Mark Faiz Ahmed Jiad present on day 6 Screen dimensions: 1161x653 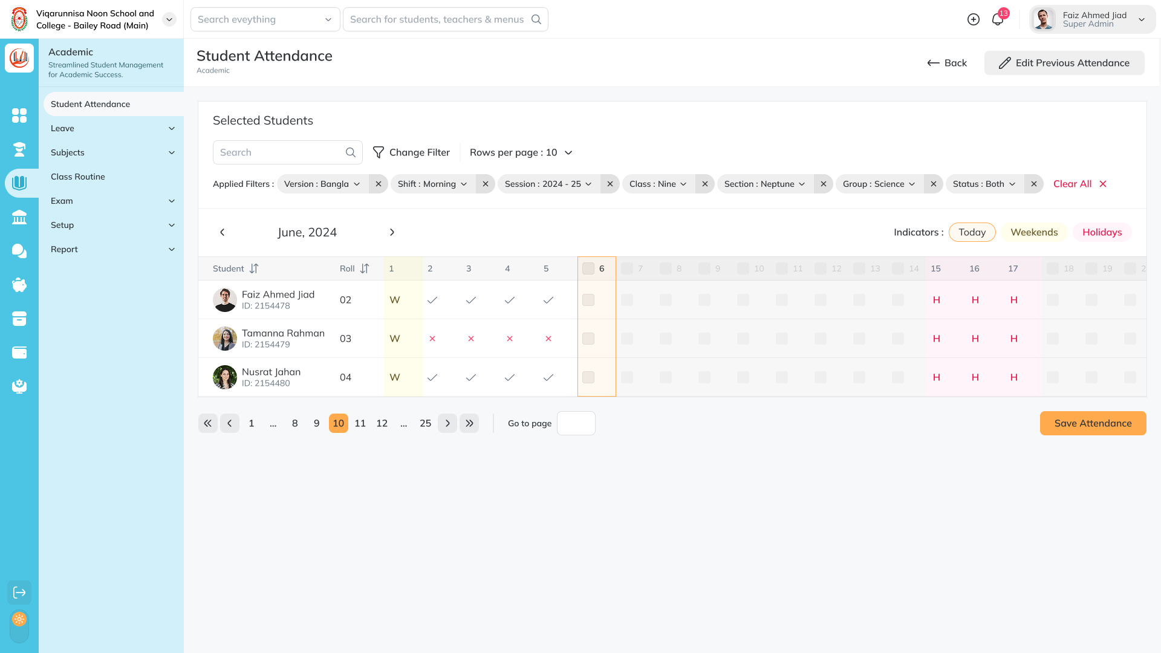point(588,300)
